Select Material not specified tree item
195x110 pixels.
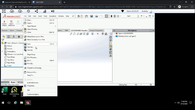pyautogui.click(x=15, y=54)
